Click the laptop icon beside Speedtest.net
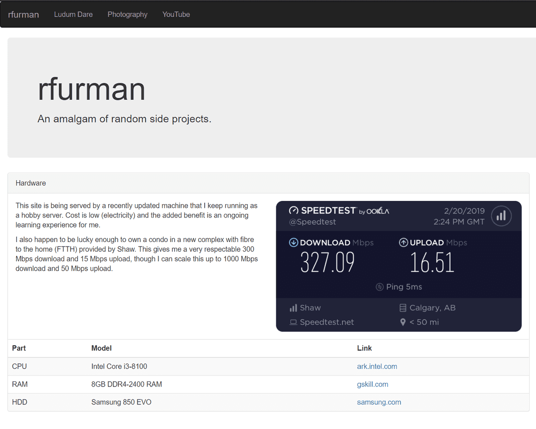The width and height of the screenshot is (536, 429). (x=293, y=322)
